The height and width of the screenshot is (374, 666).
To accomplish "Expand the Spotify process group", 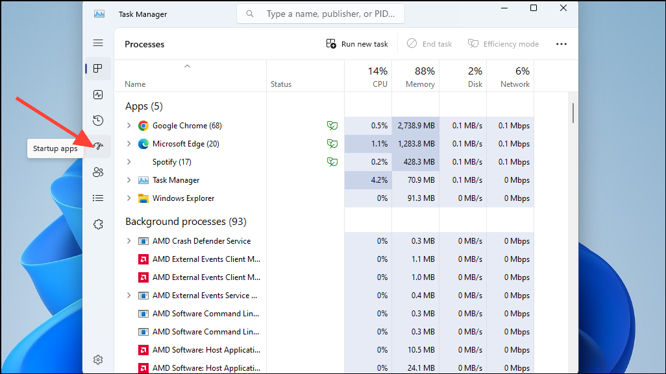I will pos(129,162).
